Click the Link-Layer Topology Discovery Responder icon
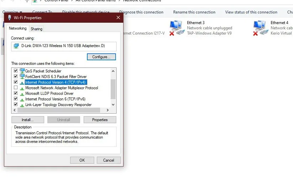Screen dimensions: 293x186 22,105
